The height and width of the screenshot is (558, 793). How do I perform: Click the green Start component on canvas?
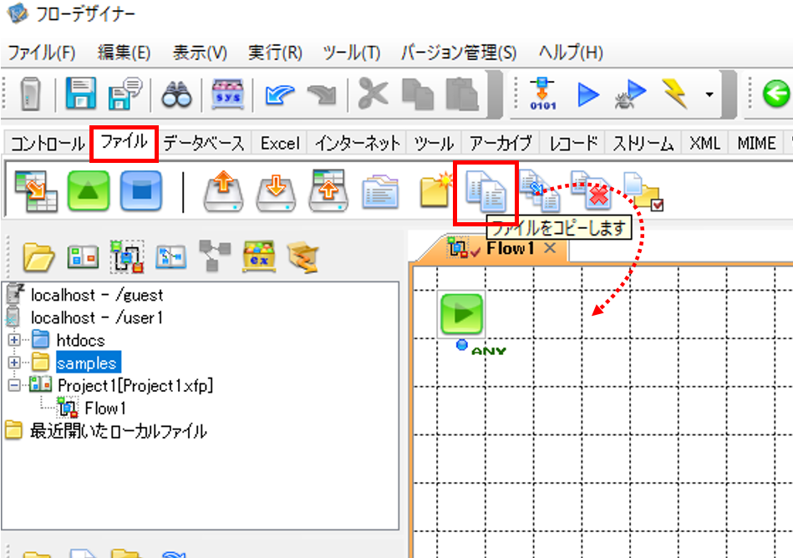pos(461,314)
